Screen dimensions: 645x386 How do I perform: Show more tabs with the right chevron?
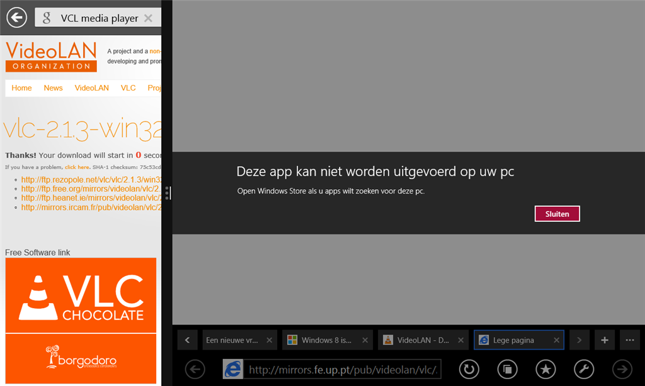tap(579, 340)
